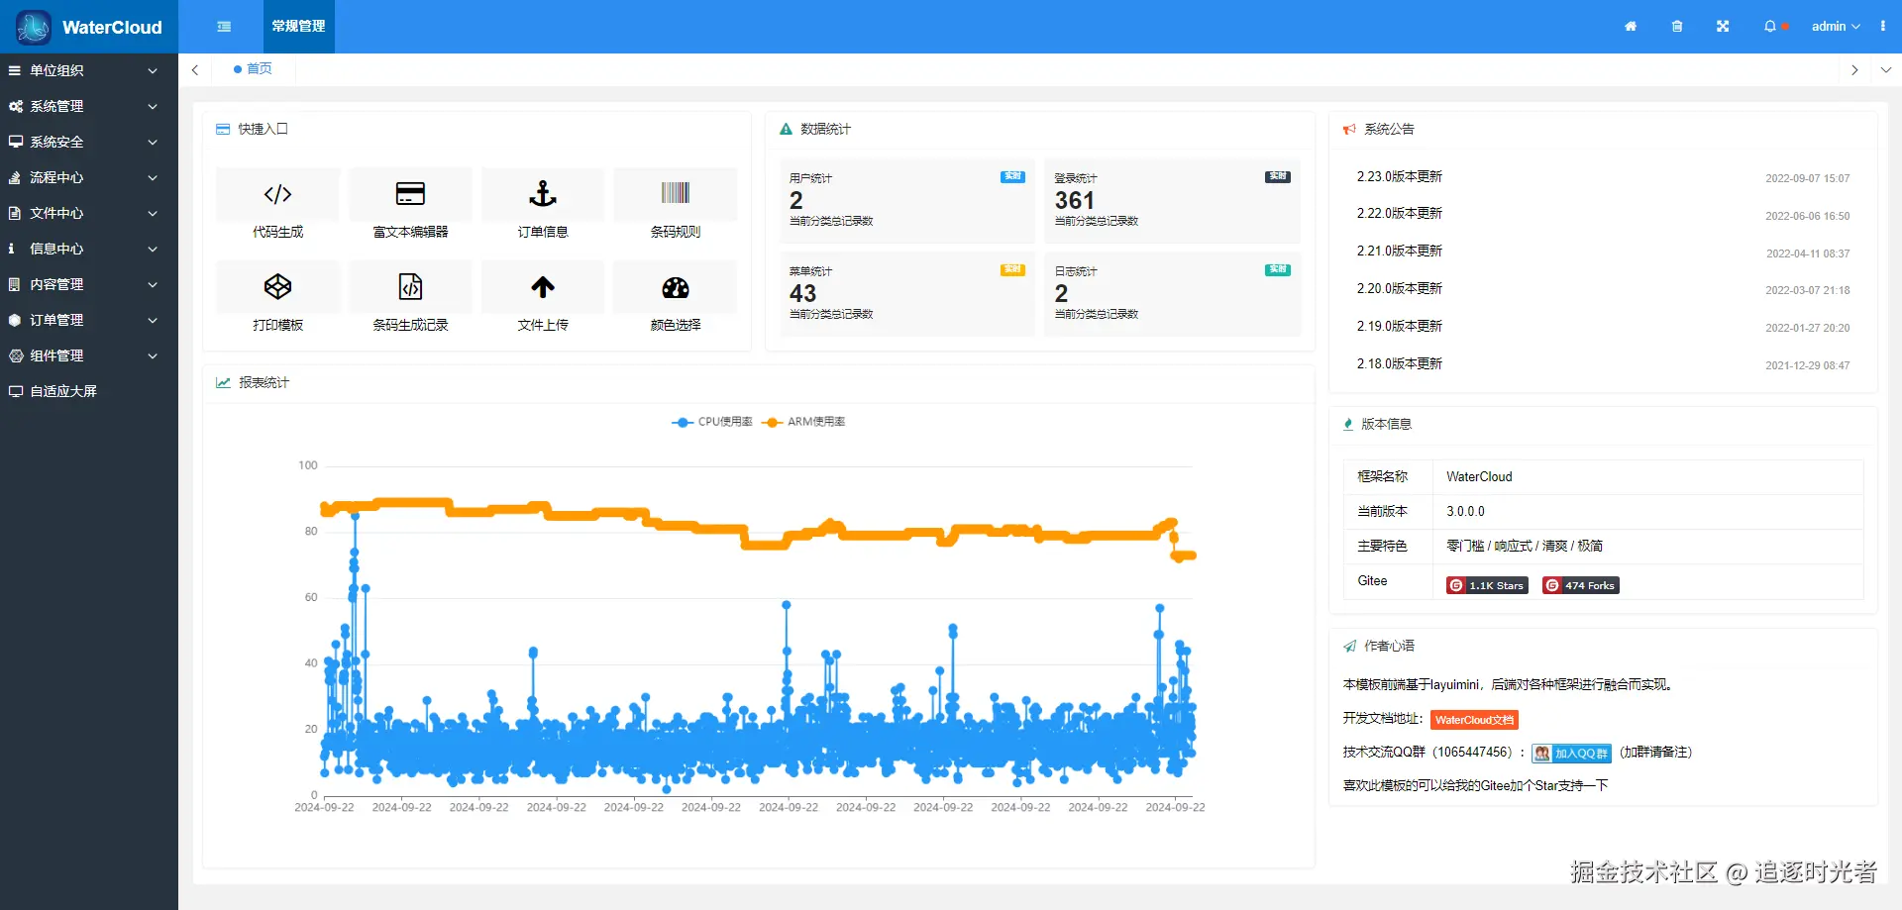This screenshot has width=1902, height=910.
Task: Open 自适应大屏 in the sidebar
Action: (89, 391)
